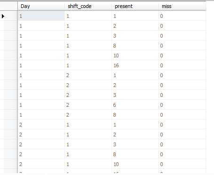Select first present cell with value 8
The height and width of the screenshot is (175, 214).
pyautogui.click(x=135, y=46)
